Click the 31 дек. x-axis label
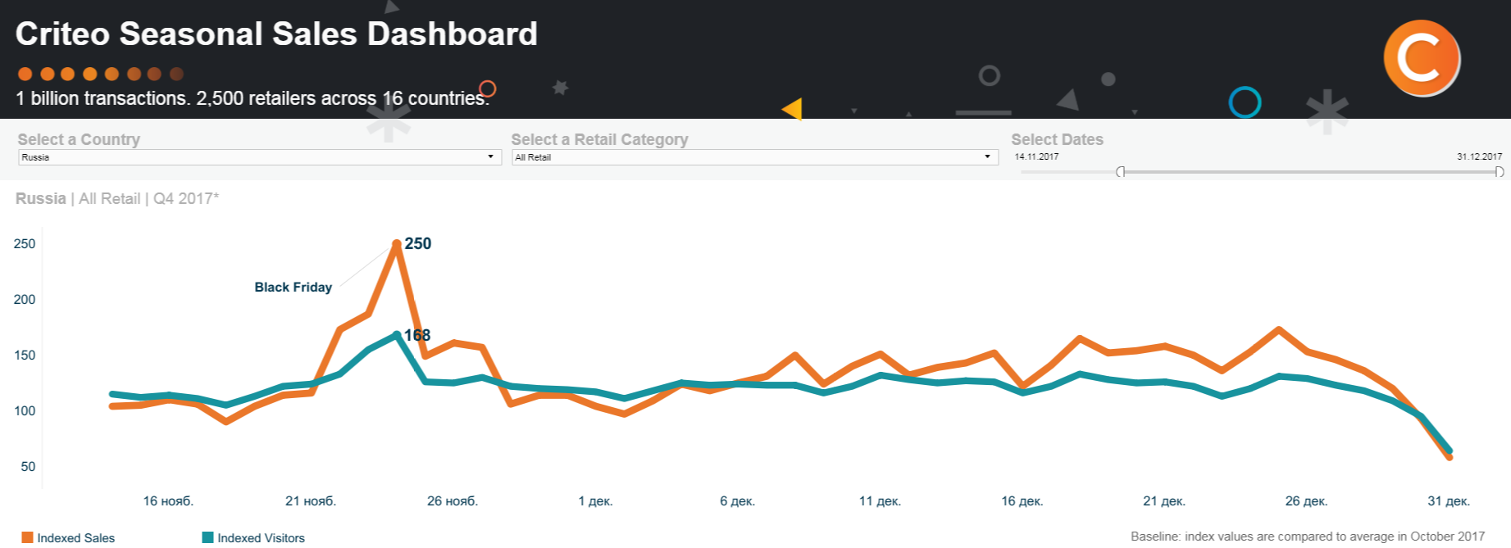The width and height of the screenshot is (1511, 548). click(1449, 501)
